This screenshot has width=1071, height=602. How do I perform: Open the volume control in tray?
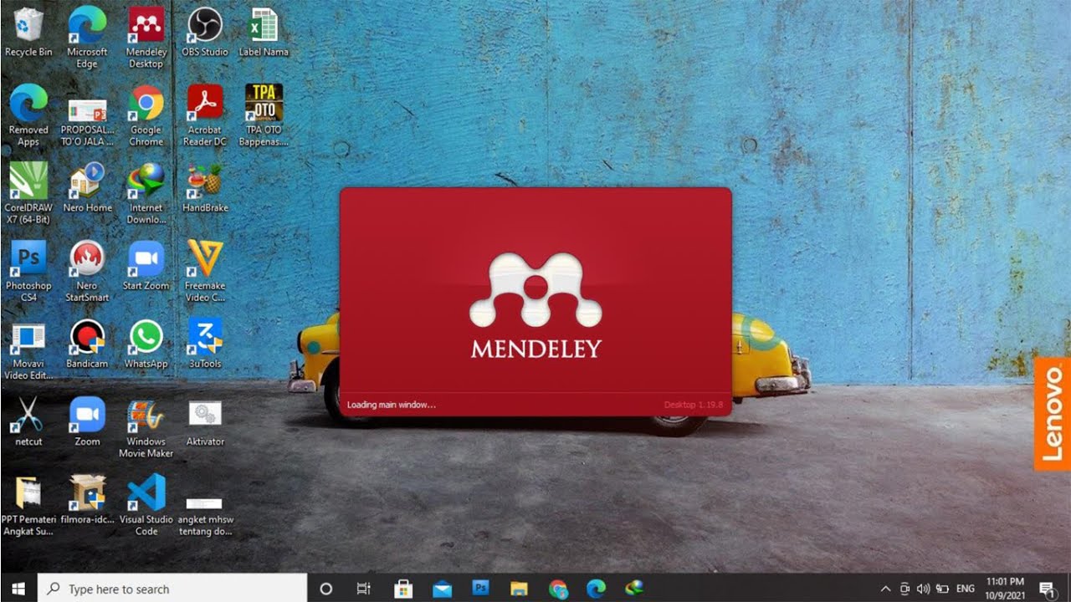[923, 589]
